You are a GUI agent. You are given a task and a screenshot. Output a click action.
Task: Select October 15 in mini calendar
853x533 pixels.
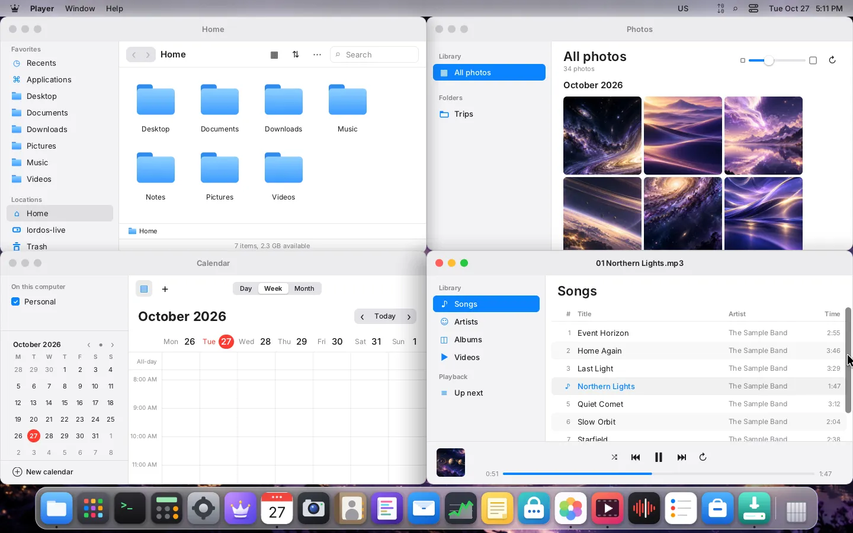tap(65, 403)
